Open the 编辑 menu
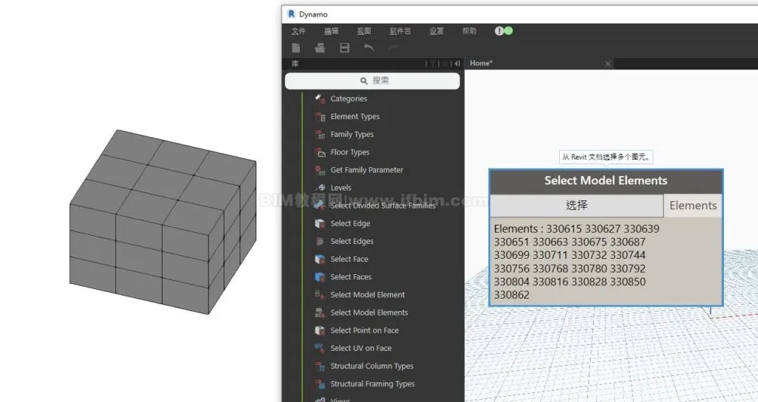The width and height of the screenshot is (758, 402). pyautogui.click(x=331, y=31)
